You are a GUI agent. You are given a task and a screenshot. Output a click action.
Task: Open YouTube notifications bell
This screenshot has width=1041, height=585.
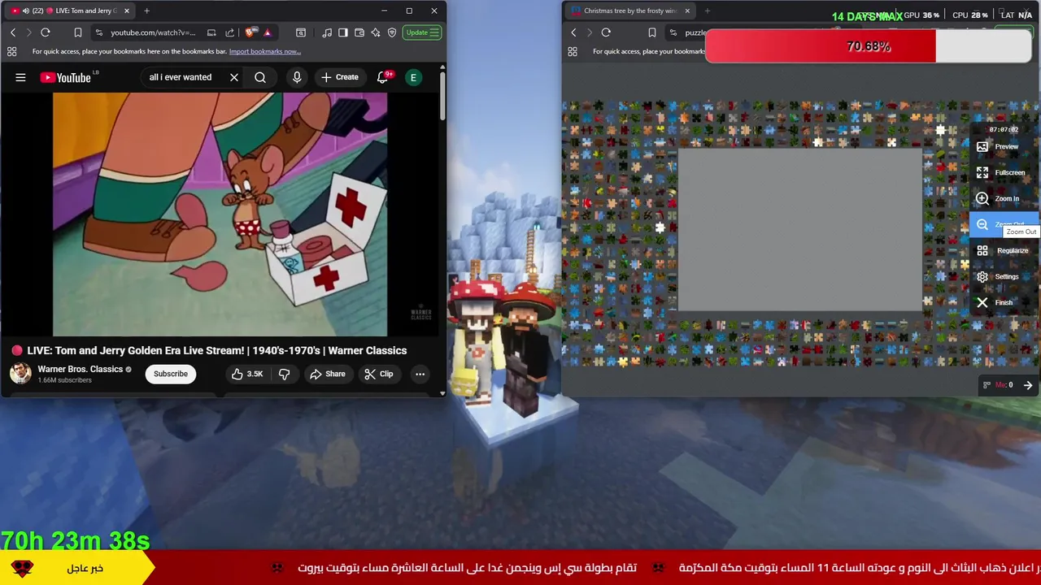coord(383,77)
